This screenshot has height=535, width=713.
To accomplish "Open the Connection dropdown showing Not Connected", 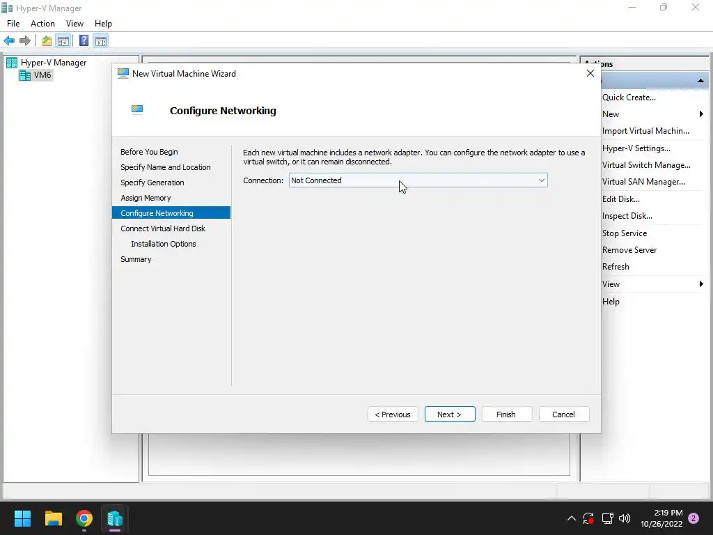I will [418, 180].
